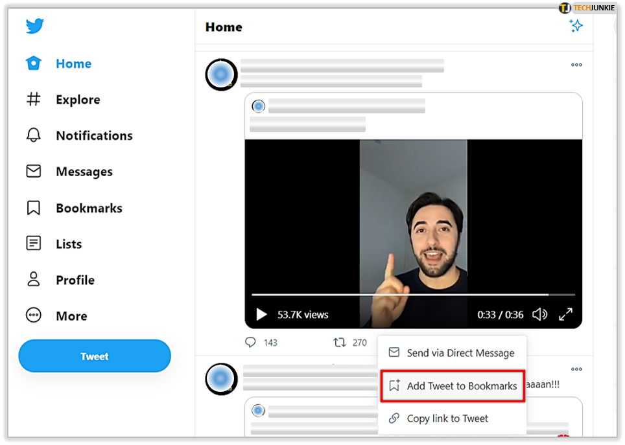The width and height of the screenshot is (625, 445).
Task: Open the second tweet's three-dot menu
Action: coord(576,369)
